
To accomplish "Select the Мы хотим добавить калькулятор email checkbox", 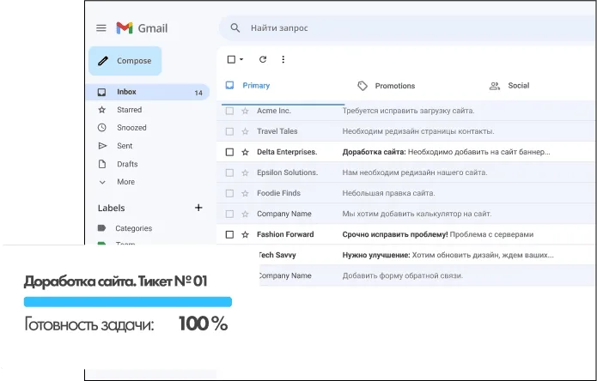I will [229, 214].
